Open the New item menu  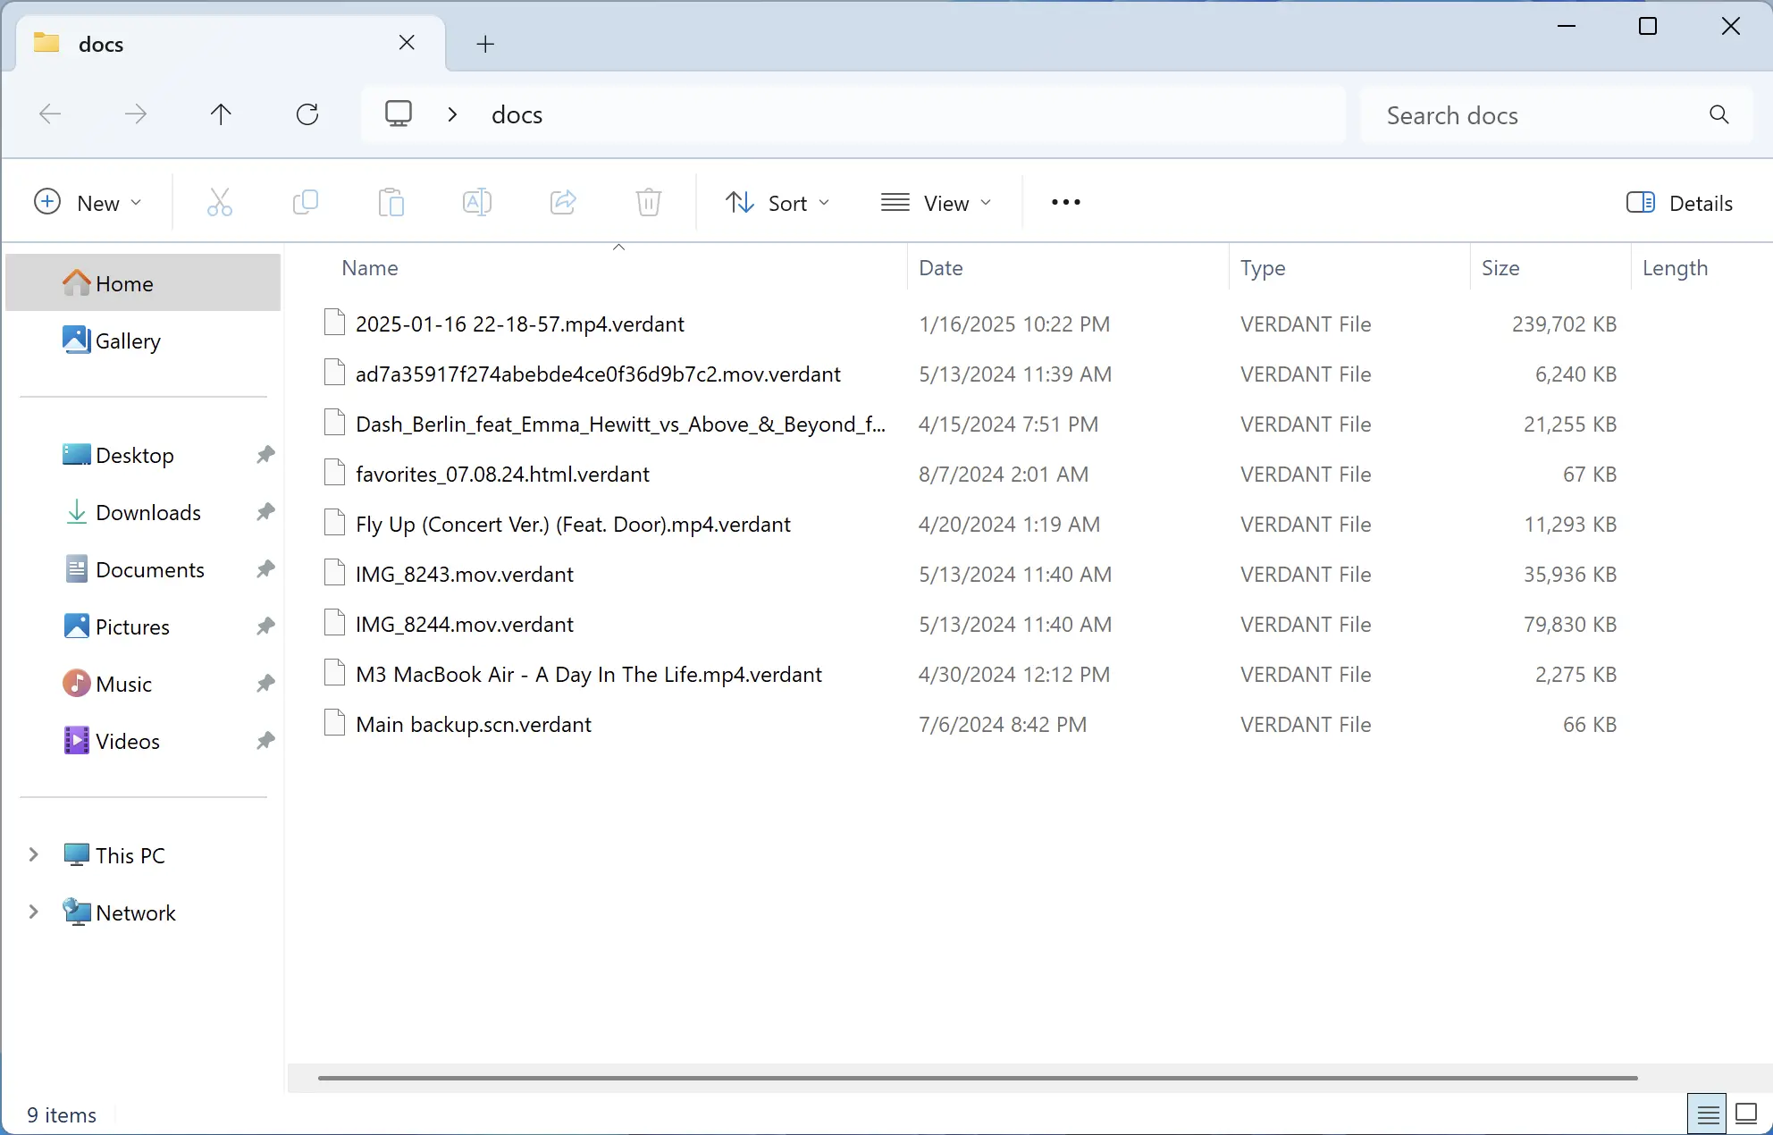tap(88, 202)
